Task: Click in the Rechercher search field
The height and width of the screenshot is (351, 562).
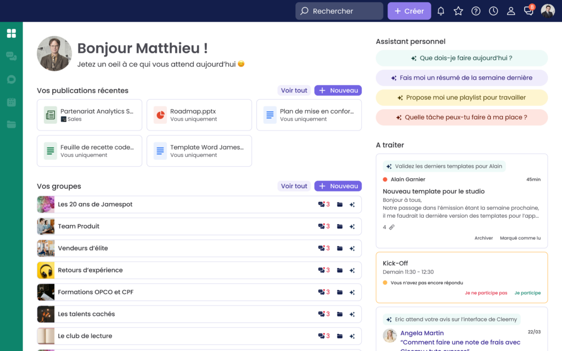Action: pyautogui.click(x=339, y=11)
